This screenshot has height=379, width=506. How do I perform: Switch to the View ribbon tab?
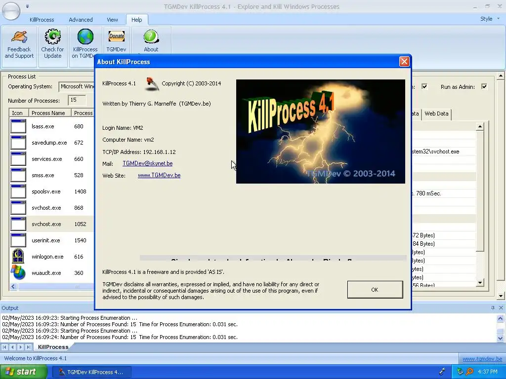[112, 20]
